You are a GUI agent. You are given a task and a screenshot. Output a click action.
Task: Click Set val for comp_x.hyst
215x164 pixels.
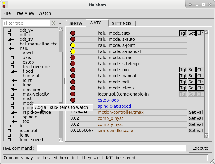pos(196,118)
